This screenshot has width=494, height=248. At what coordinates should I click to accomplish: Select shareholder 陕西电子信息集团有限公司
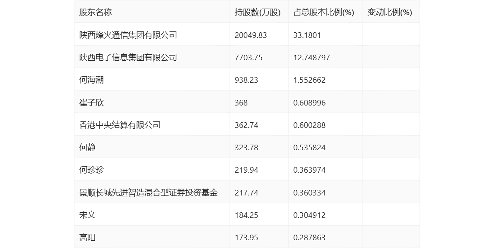pos(128,57)
